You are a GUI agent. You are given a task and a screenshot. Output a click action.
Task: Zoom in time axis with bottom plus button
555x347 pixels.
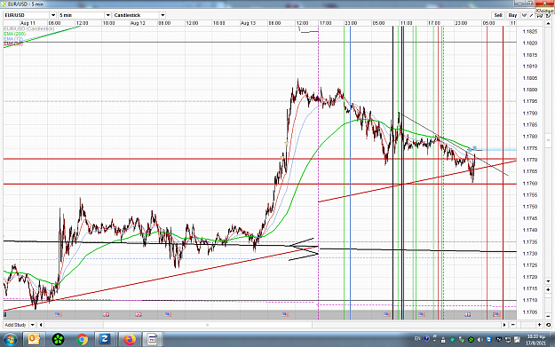(x=539, y=325)
